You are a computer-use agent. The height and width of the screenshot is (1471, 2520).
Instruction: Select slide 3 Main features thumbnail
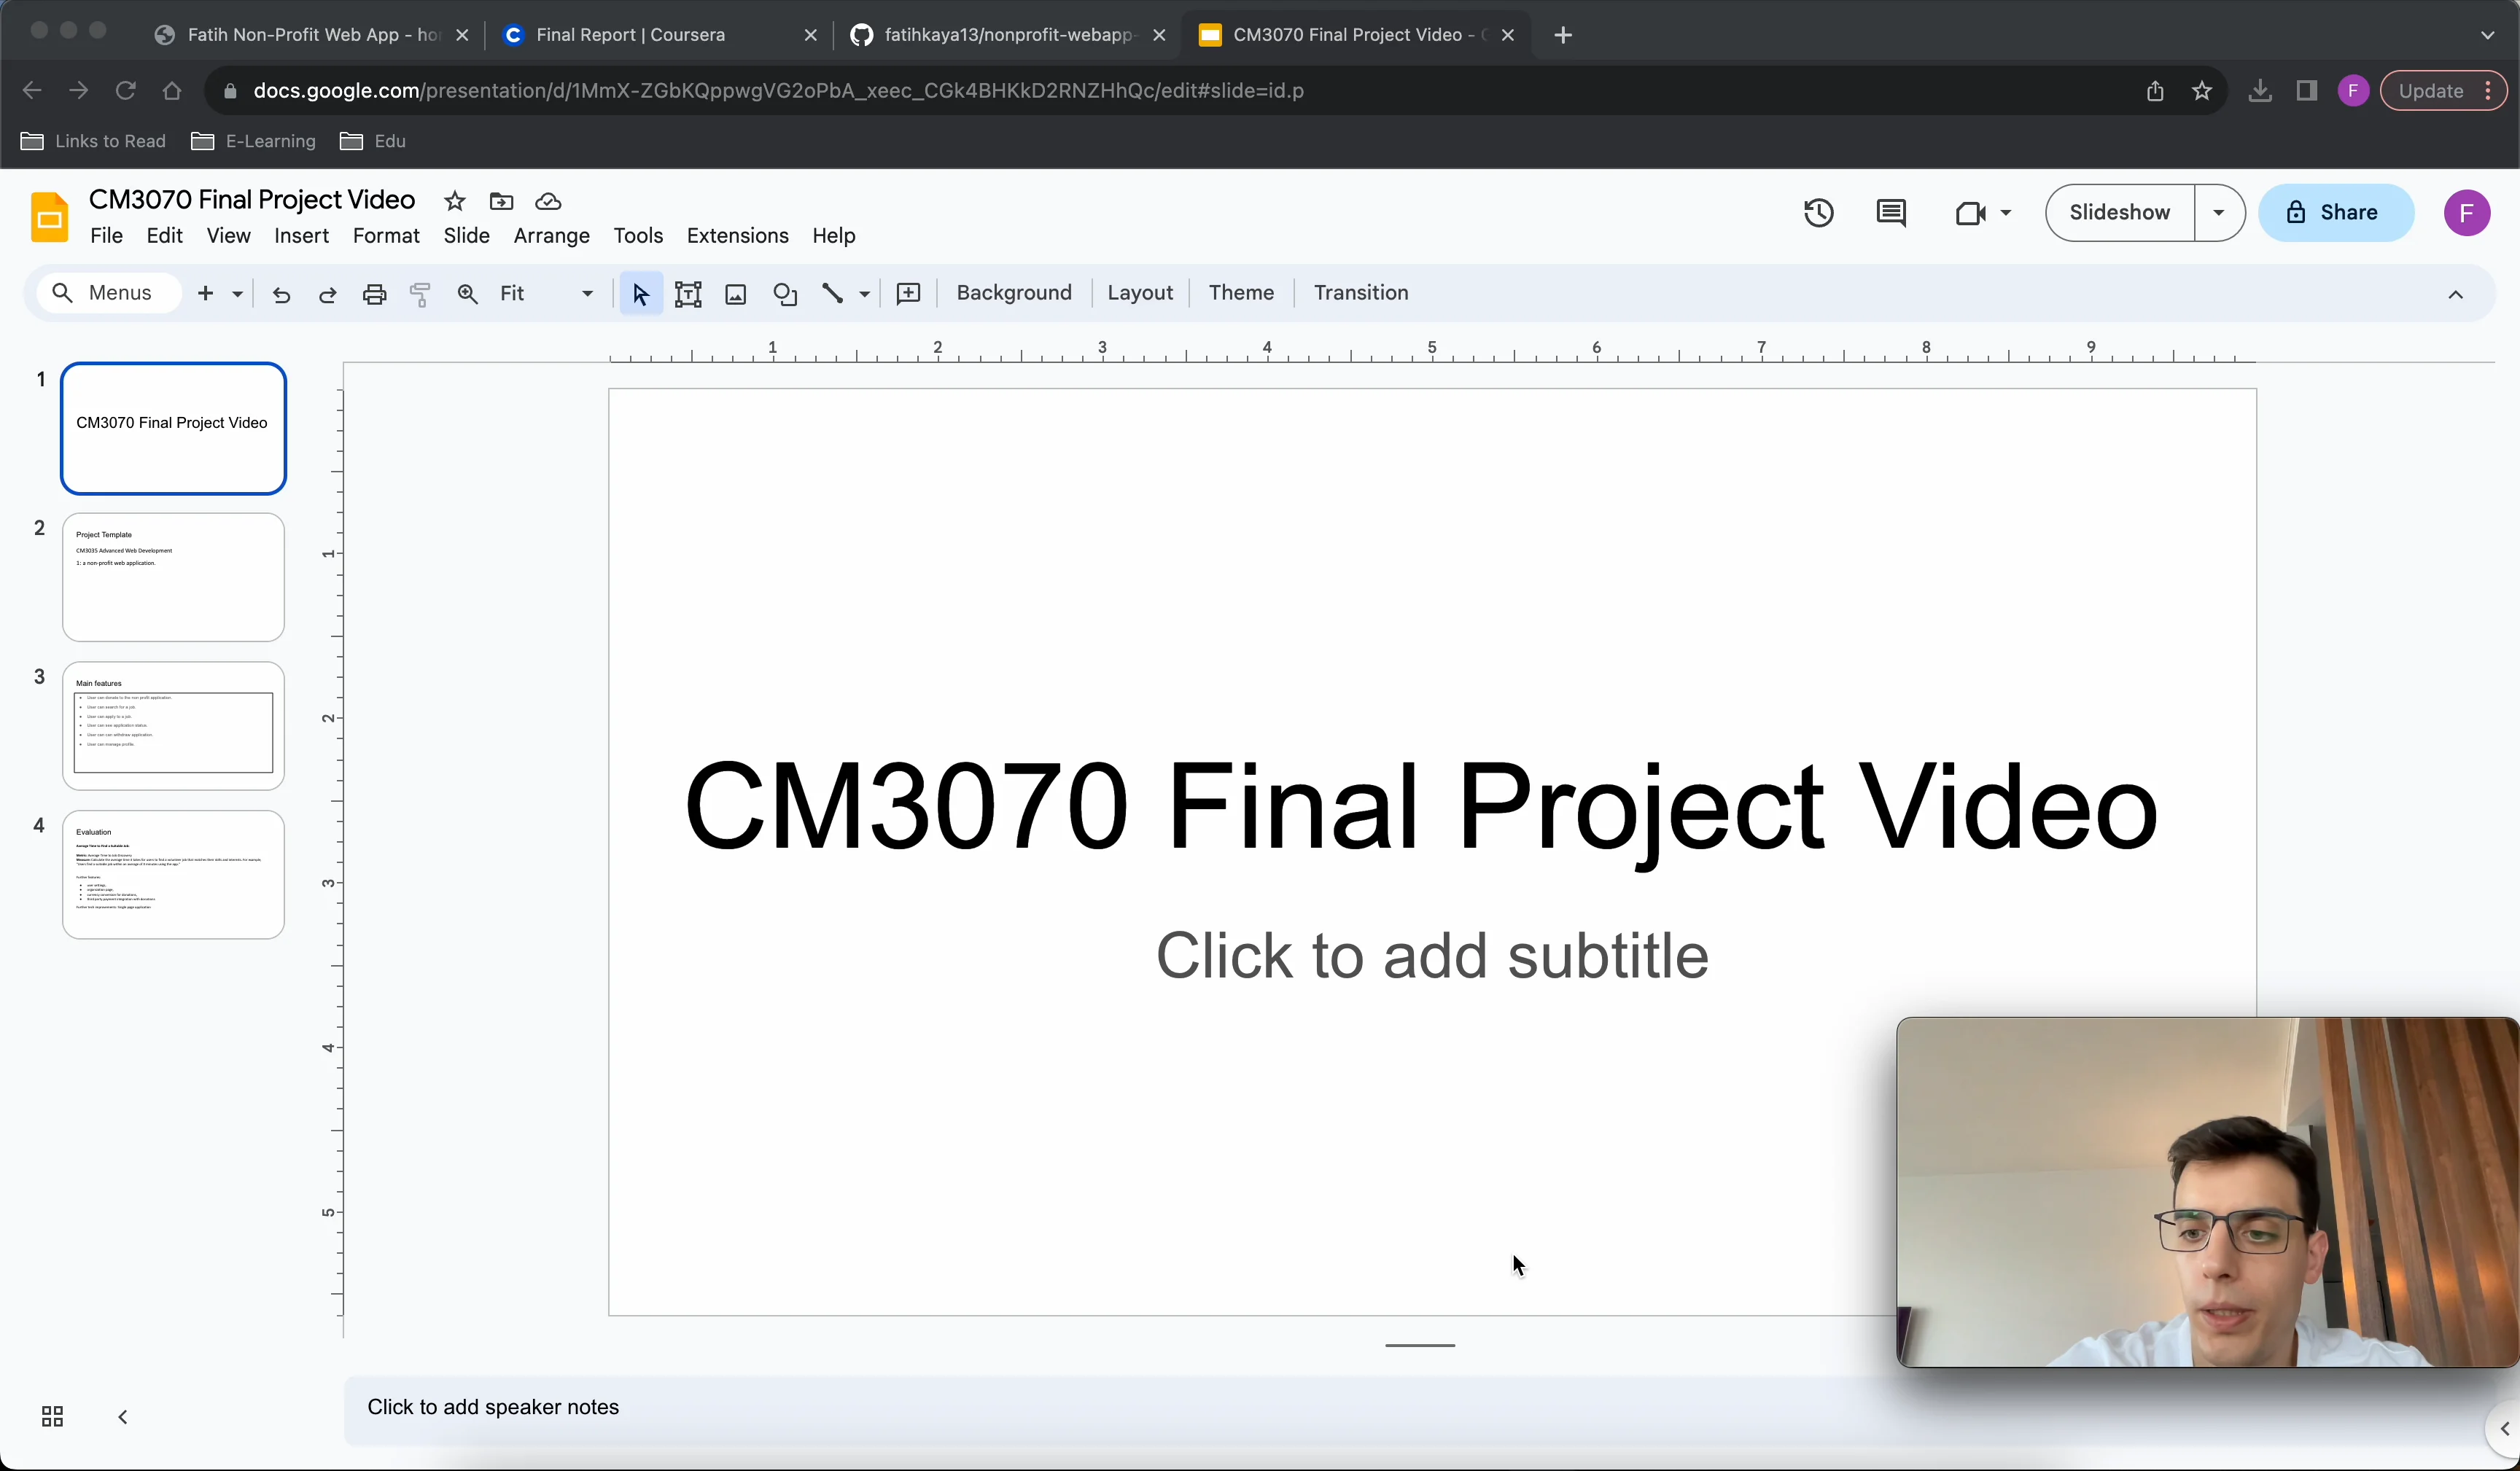(172, 725)
